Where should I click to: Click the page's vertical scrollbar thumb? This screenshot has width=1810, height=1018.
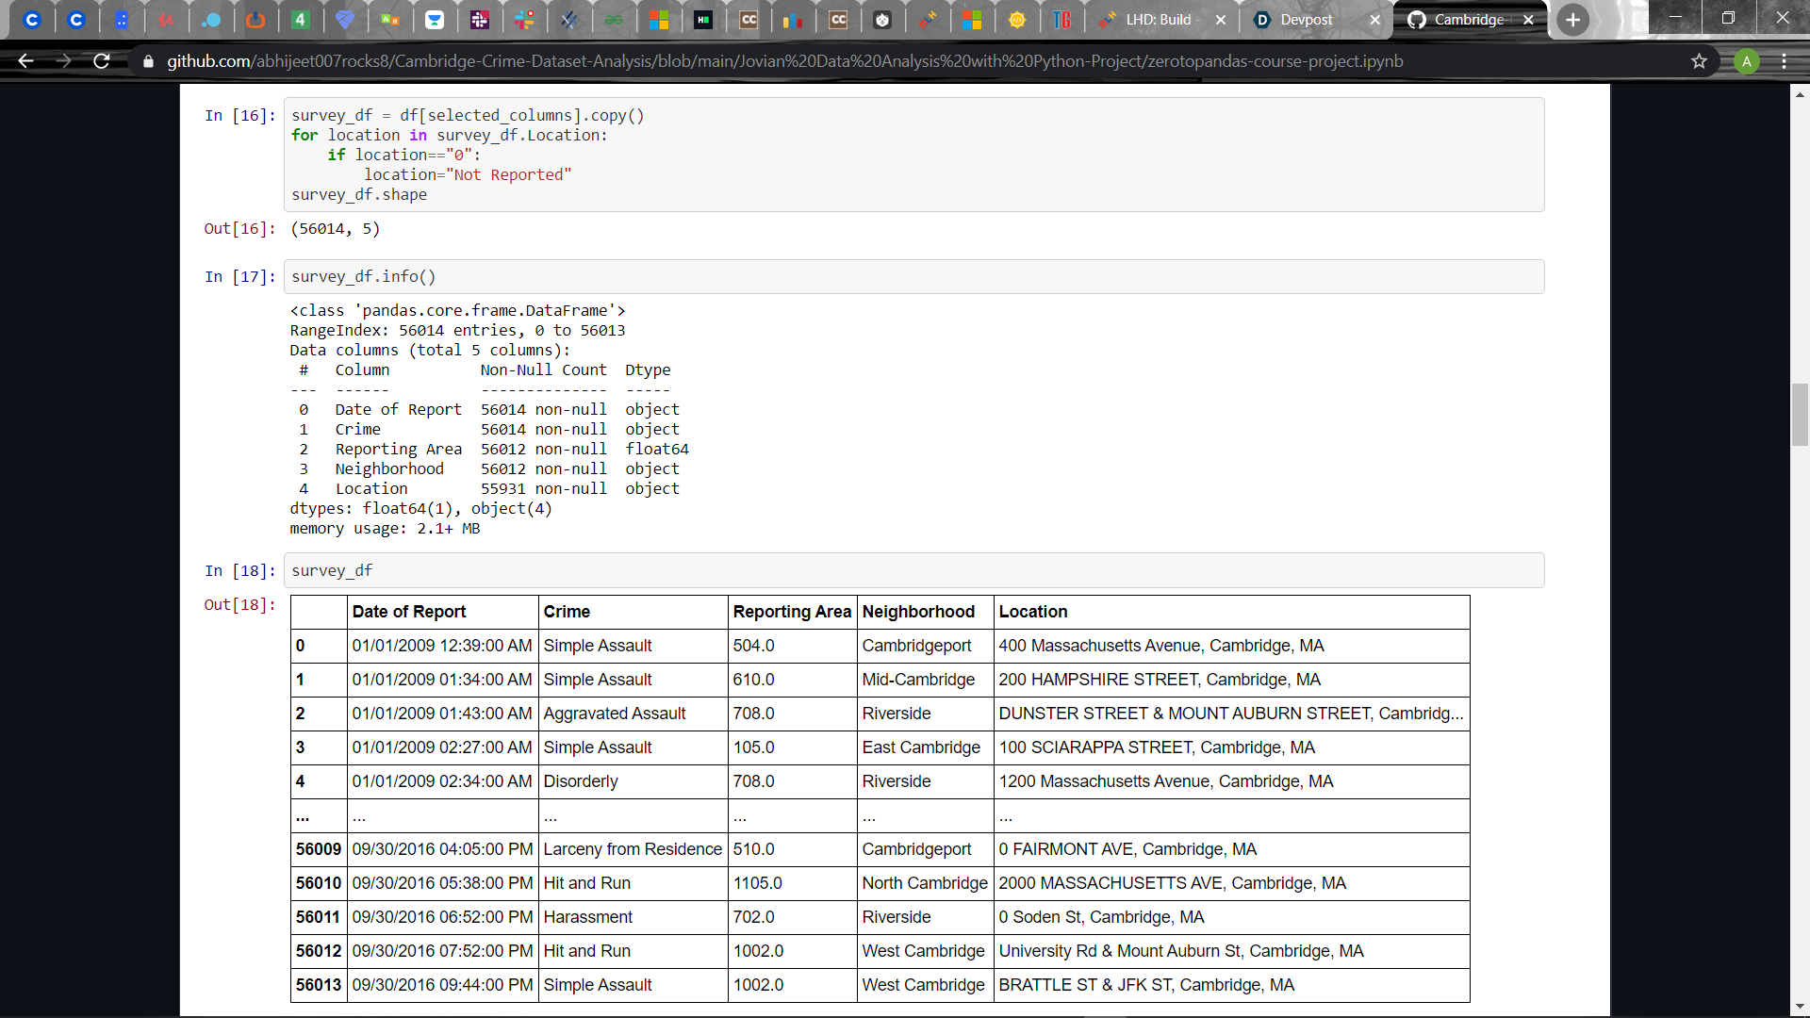pyautogui.click(x=1800, y=413)
